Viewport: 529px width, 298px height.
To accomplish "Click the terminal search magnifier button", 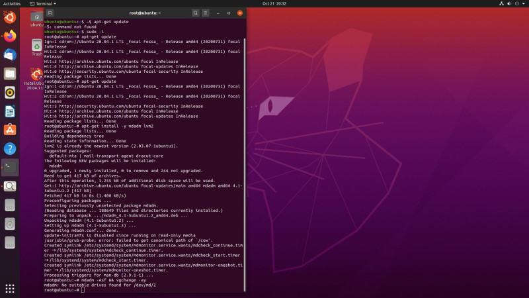I will click(x=195, y=13).
